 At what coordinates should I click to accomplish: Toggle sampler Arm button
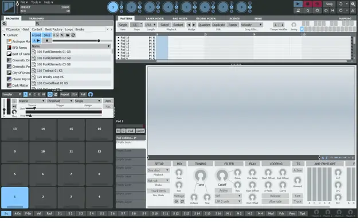pyautogui.click(x=108, y=101)
